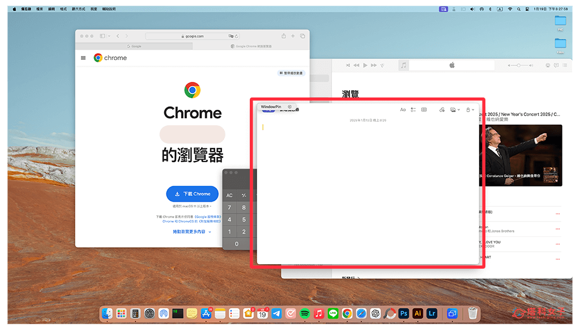Reload the page in Safari
Screen dimensions: 580x331
pos(236,36)
